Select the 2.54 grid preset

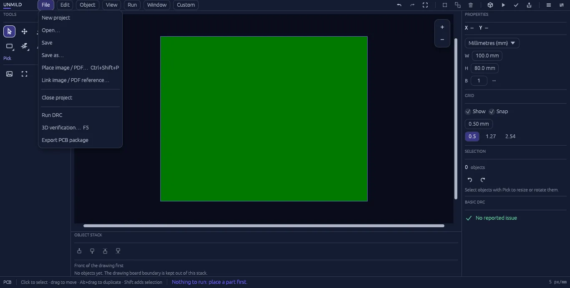click(510, 137)
